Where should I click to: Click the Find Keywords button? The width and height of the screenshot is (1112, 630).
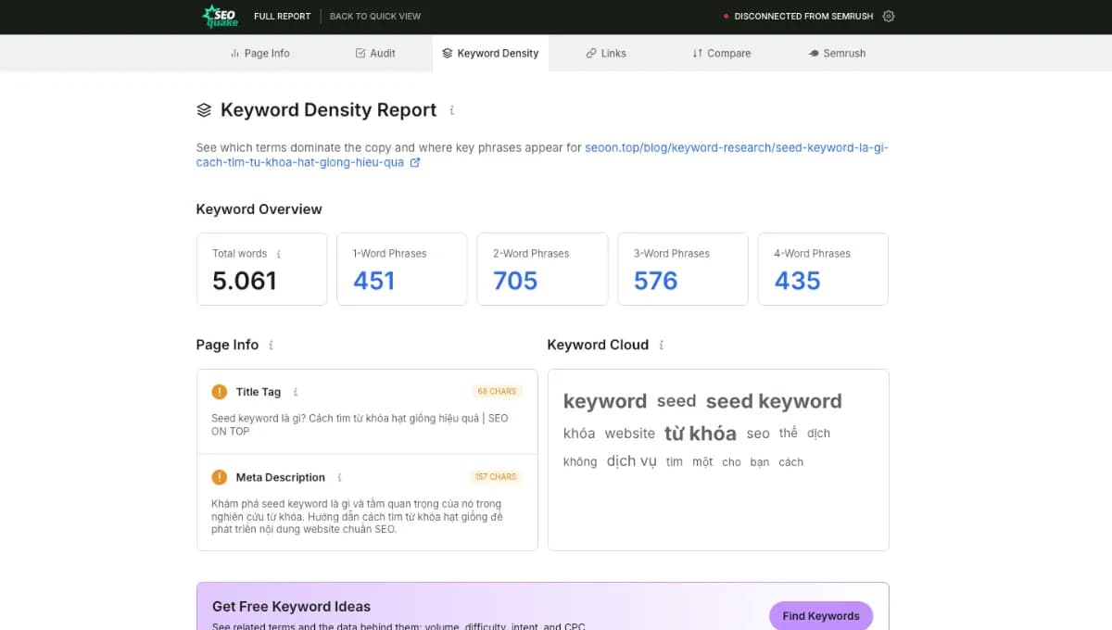click(x=821, y=616)
